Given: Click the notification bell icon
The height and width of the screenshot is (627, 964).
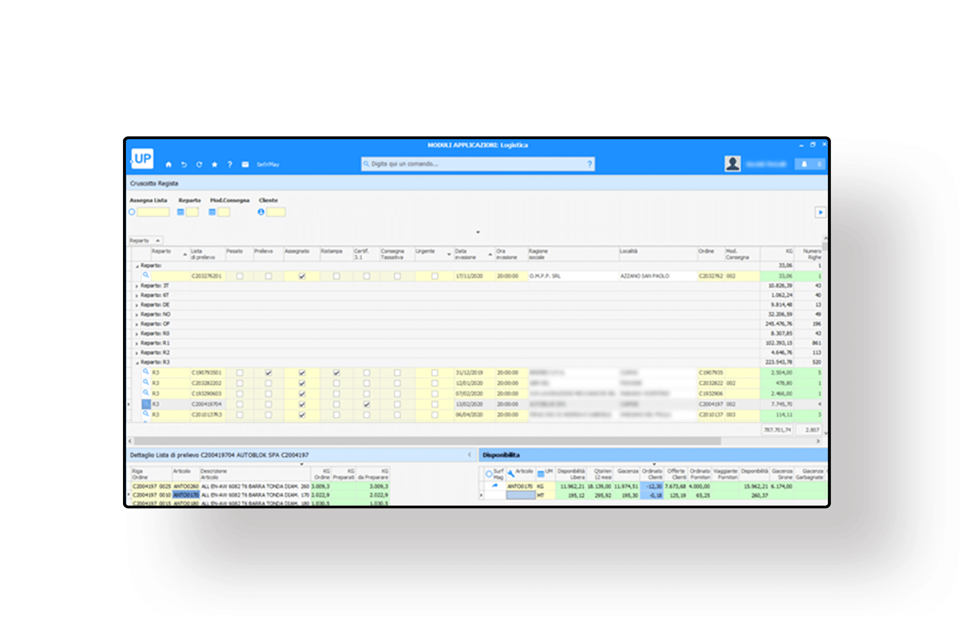Looking at the screenshot, I should pyautogui.click(x=804, y=164).
